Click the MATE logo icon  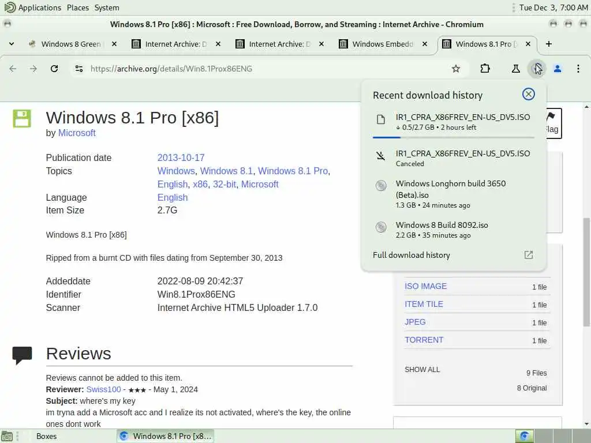[10, 7]
